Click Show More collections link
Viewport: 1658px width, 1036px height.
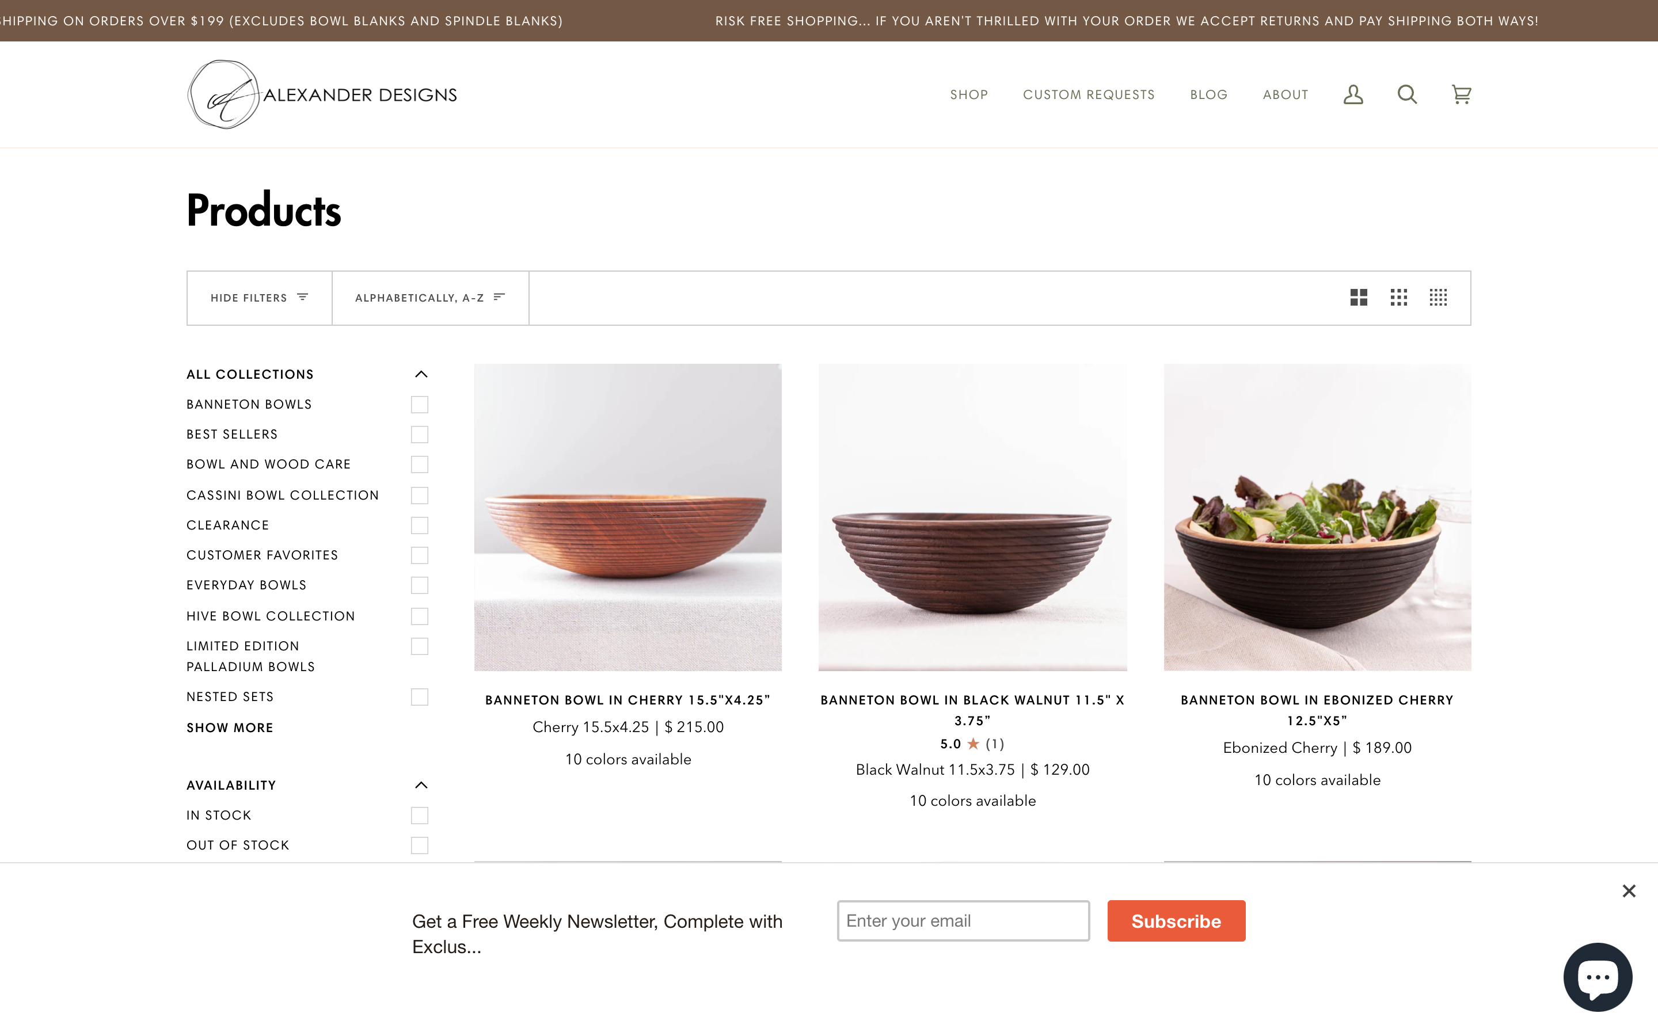pos(229,726)
